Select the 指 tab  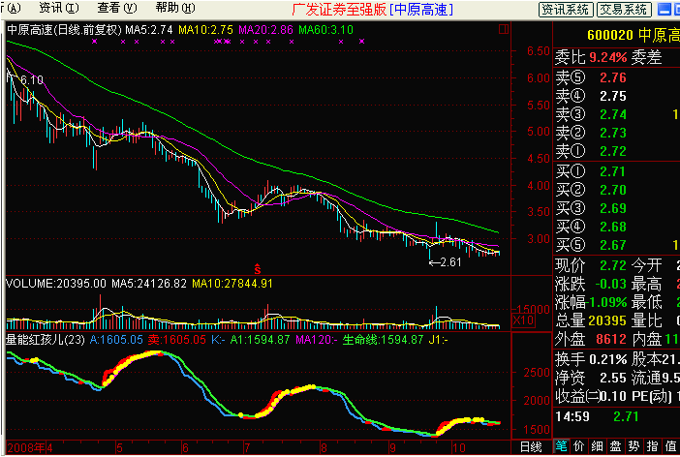pos(652,446)
